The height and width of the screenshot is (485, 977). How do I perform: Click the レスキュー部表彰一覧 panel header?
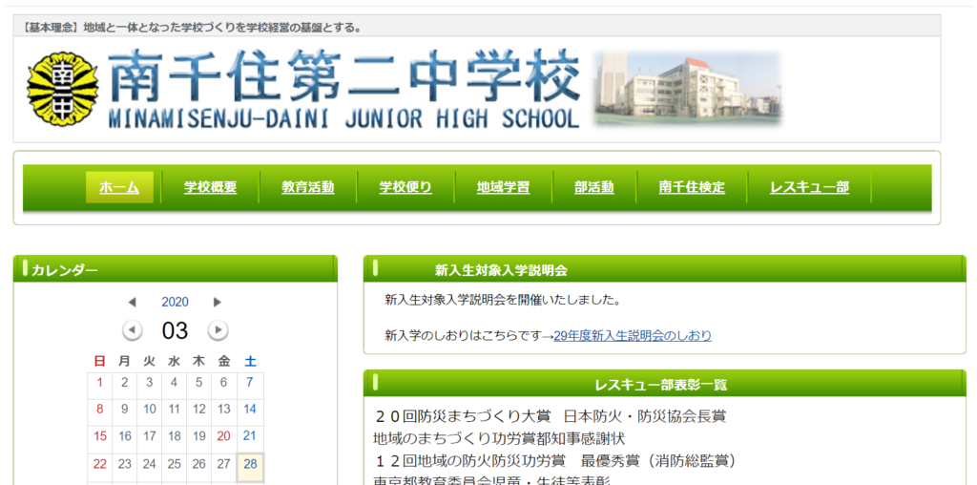[664, 384]
